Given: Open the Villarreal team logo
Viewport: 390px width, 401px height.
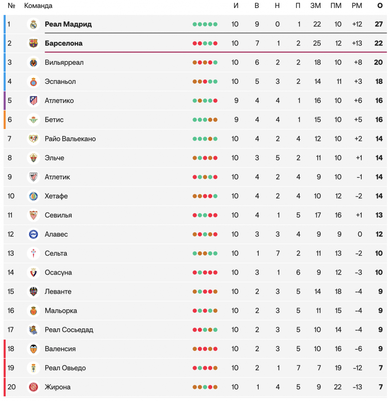Looking at the screenshot, I should coord(33,62).
